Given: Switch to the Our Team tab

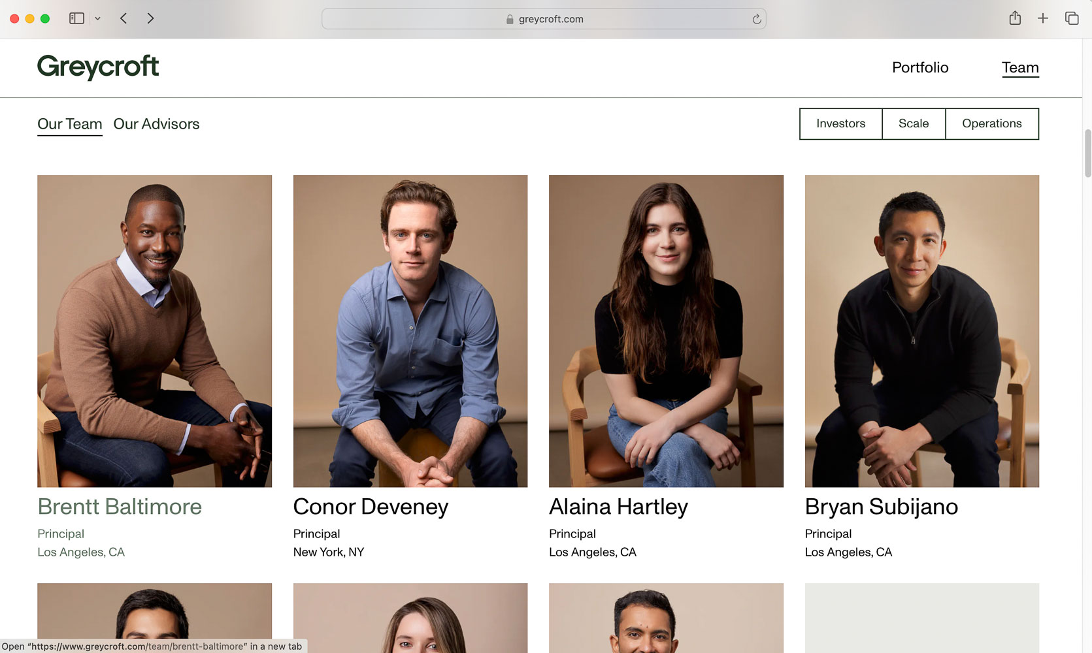Looking at the screenshot, I should 70,124.
